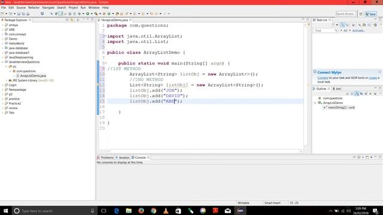Collapse the JavaInterviewQuestions project node
Screen dimensions: 383x215
pyautogui.click(x=2, y=62)
